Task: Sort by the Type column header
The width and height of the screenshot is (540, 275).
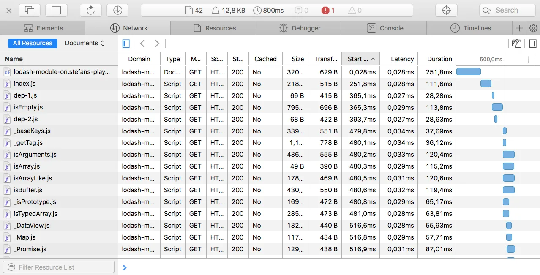Action: 173,59
